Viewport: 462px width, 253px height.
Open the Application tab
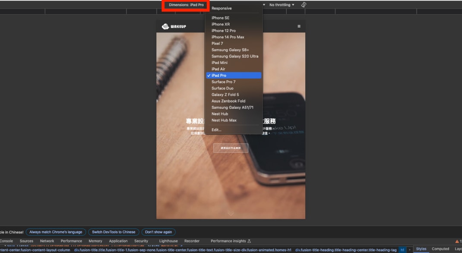(x=118, y=241)
